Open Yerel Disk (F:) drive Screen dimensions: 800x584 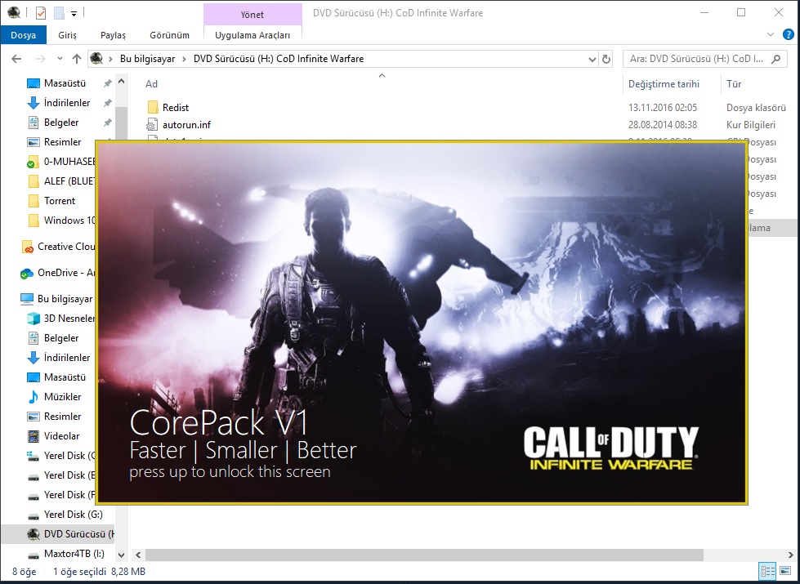click(60, 495)
